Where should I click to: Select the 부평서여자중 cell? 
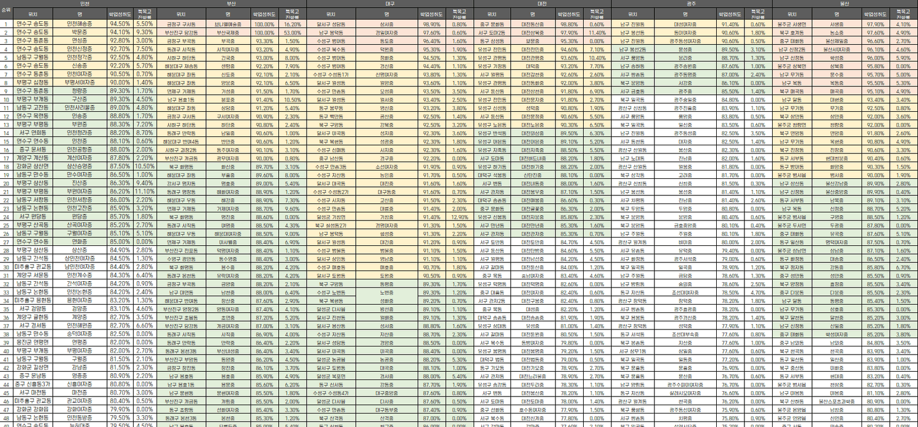[79, 83]
